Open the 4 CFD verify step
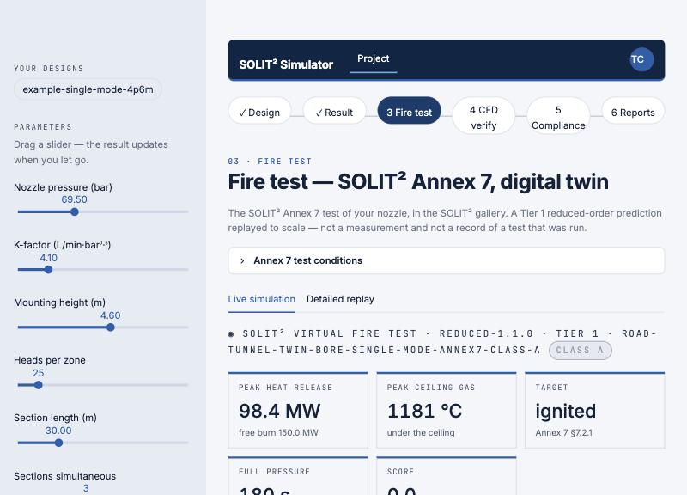 tap(483, 117)
